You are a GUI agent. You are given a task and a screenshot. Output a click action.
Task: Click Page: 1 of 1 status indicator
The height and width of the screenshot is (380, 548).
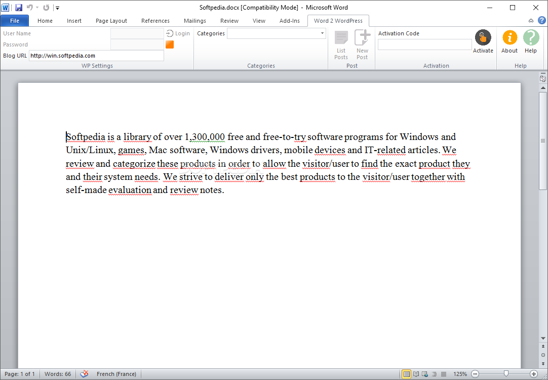click(20, 374)
